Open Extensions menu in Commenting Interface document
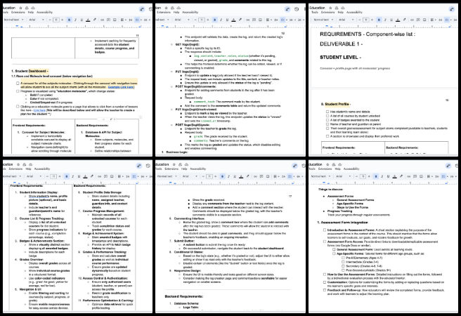461x316 pixels. click(x=171, y=169)
